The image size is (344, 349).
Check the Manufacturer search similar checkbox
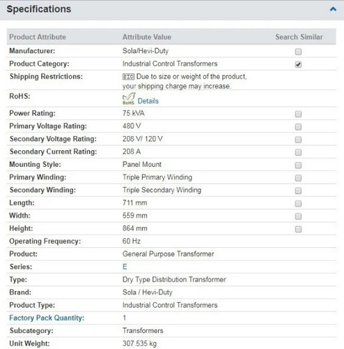pyautogui.click(x=298, y=52)
